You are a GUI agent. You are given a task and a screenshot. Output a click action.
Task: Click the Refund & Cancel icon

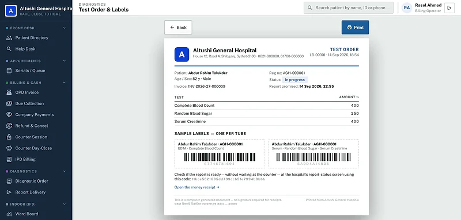pyautogui.click(x=9, y=126)
